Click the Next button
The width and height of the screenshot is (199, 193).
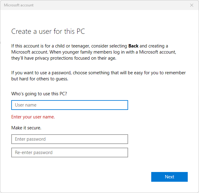click(x=169, y=177)
